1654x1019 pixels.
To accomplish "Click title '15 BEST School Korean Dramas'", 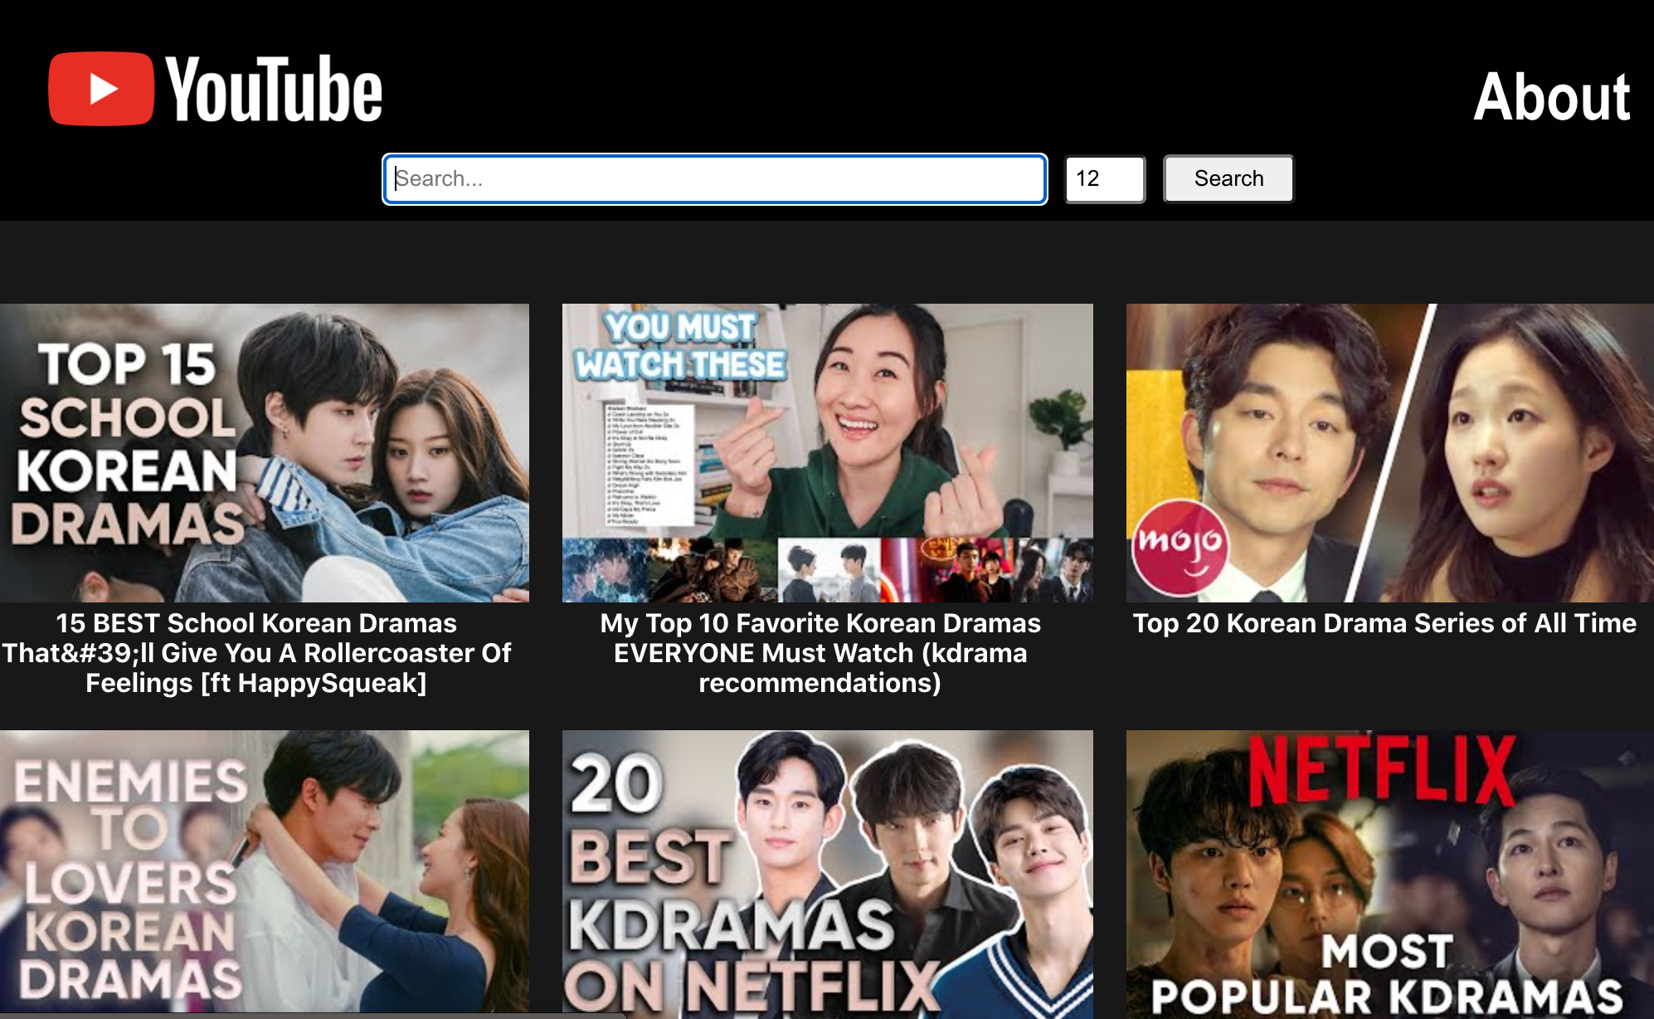I will [x=256, y=653].
